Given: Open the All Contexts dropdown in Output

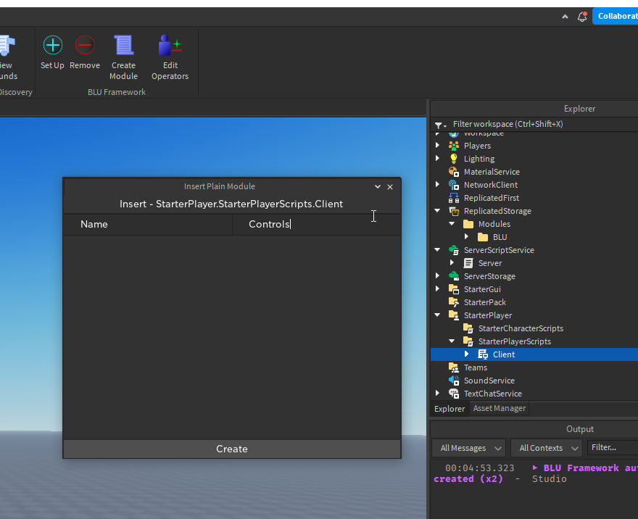Looking at the screenshot, I should [x=546, y=448].
